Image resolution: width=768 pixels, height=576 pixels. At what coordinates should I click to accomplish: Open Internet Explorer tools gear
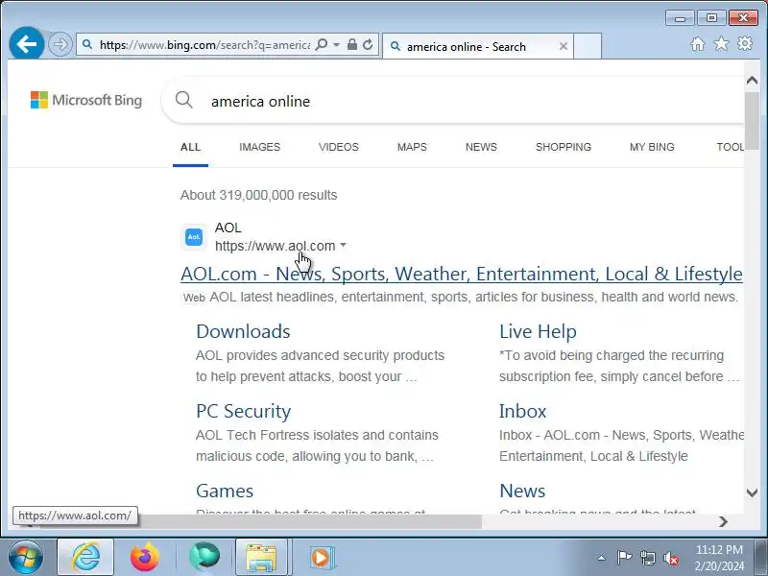pyautogui.click(x=745, y=43)
